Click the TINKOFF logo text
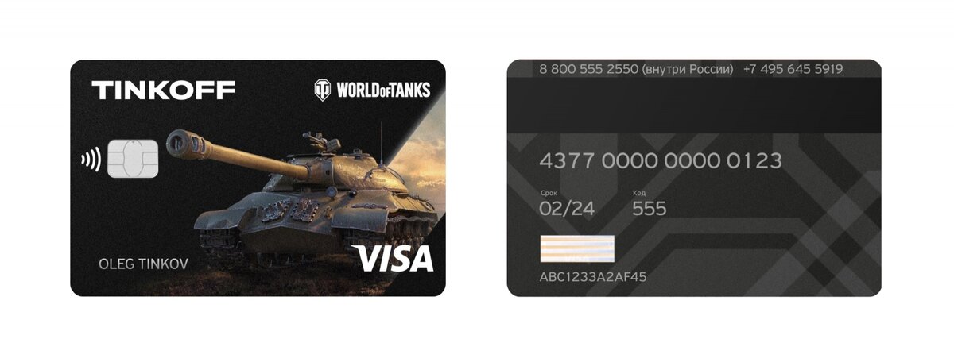The image size is (954, 362). [x=164, y=90]
